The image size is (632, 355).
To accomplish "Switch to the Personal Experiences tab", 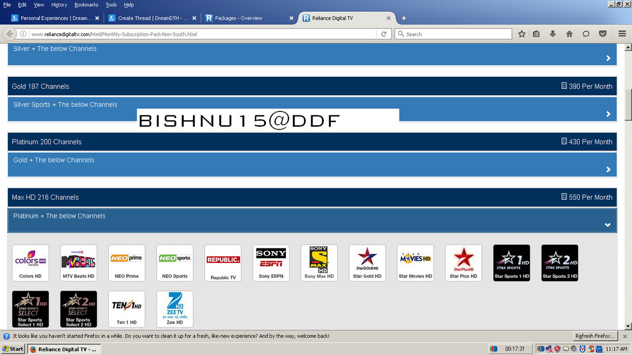I will (55, 18).
